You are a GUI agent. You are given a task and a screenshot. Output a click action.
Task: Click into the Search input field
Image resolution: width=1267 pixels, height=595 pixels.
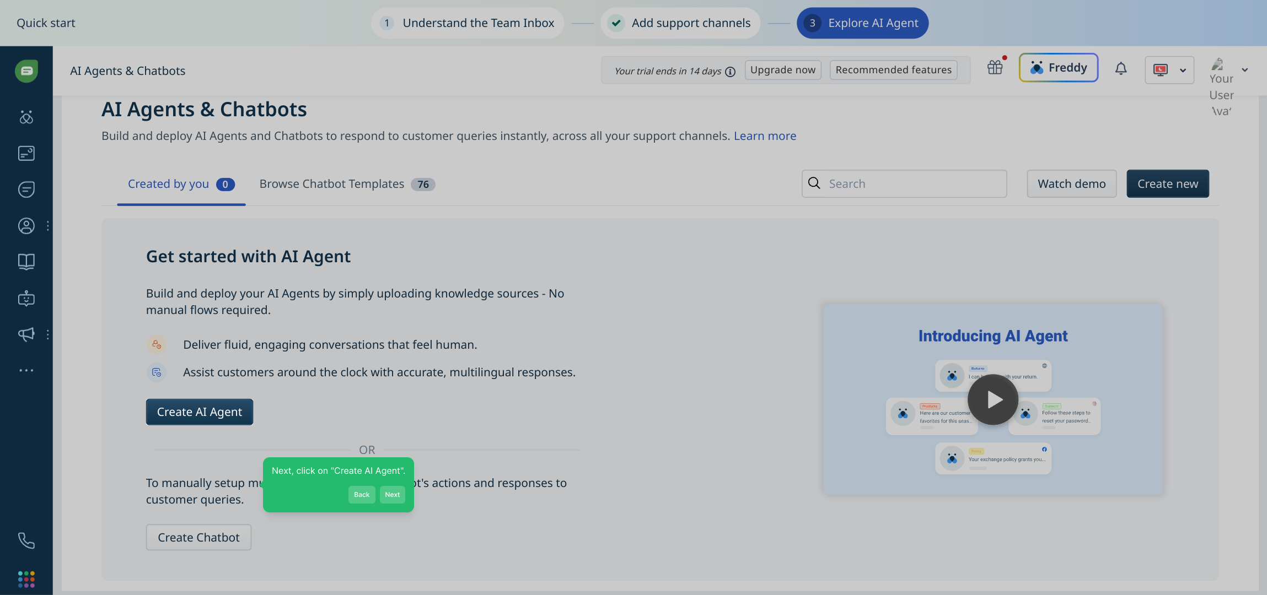[915, 184]
